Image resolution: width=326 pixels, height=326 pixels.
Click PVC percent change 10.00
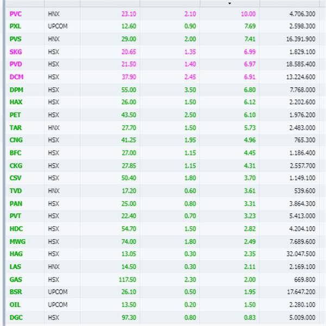point(248,14)
